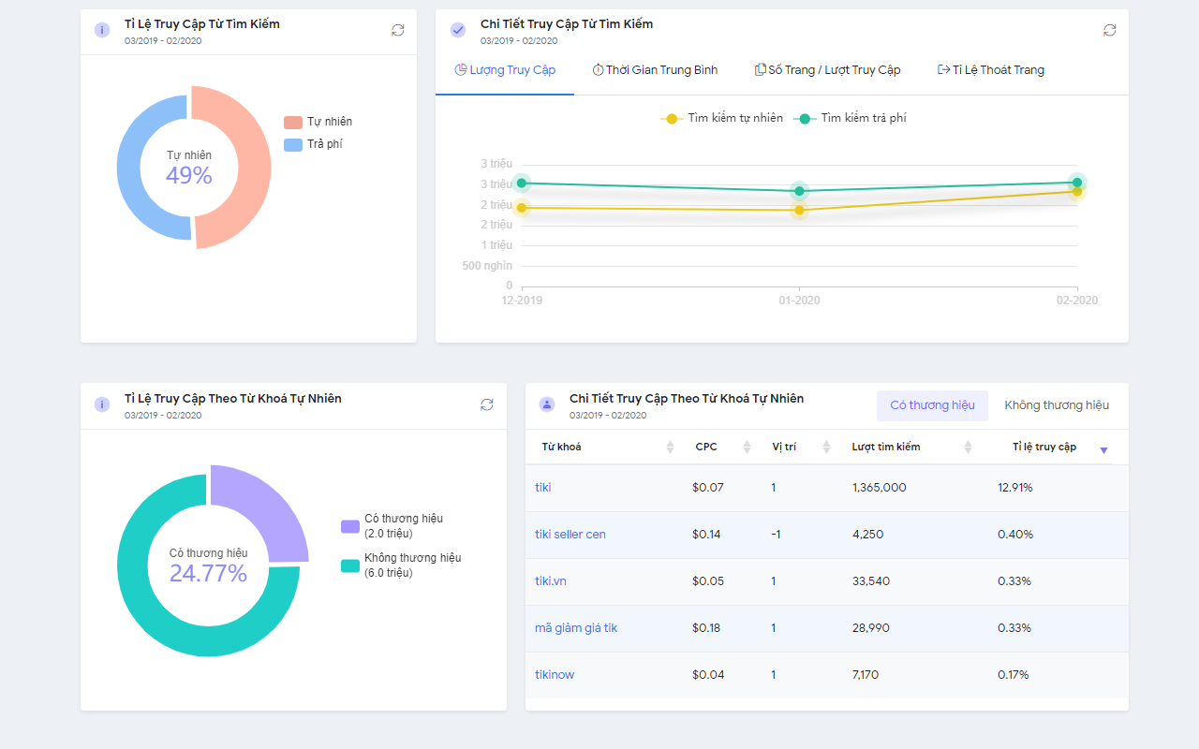Open the tiki seller cen keyword link
The height and width of the screenshot is (749, 1199).
click(x=570, y=535)
